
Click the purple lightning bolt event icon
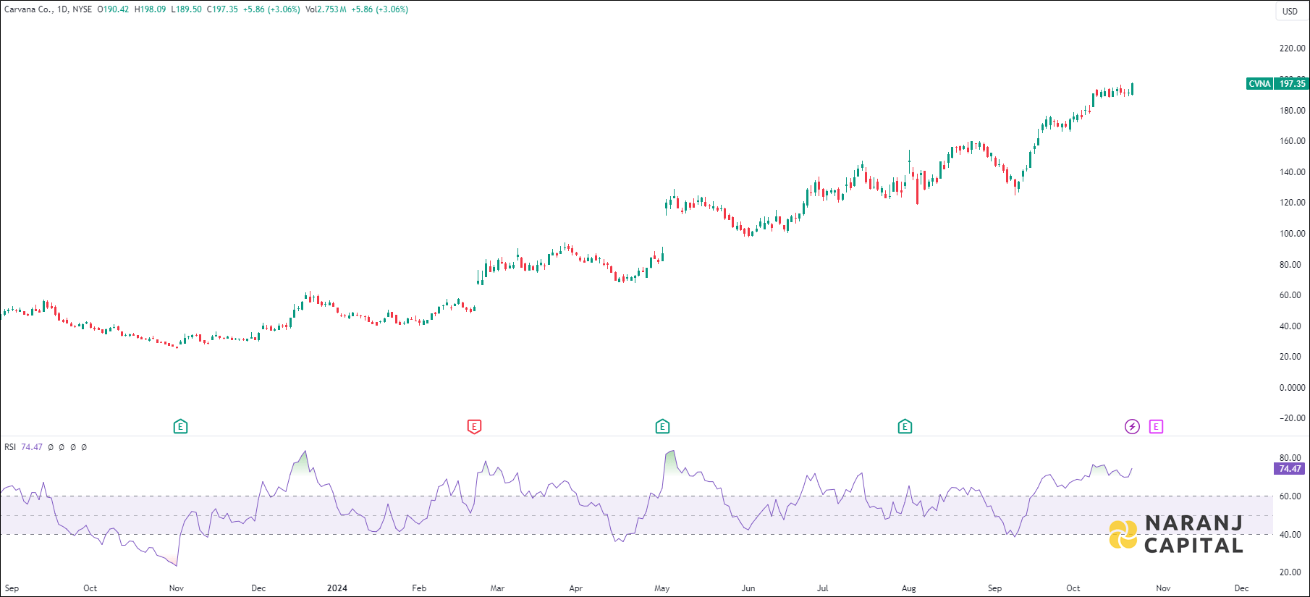tap(1132, 426)
